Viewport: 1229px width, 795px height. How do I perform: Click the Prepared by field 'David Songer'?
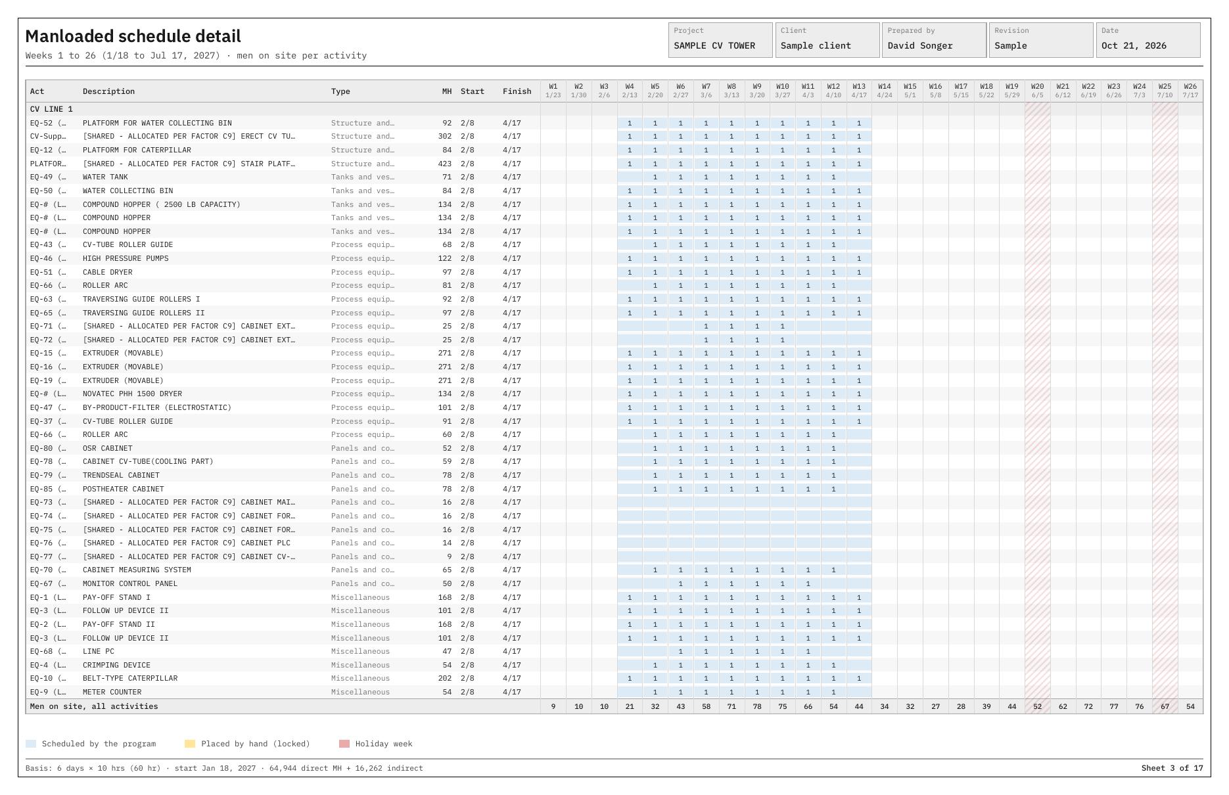935,40
